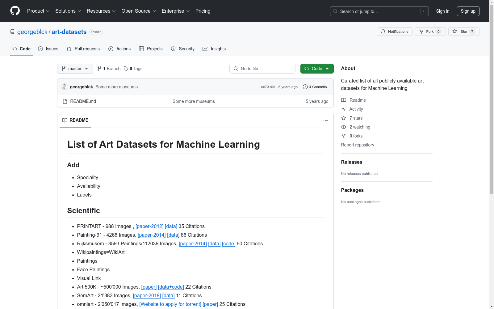Viewport: 494px width, 309px height.
Task: Click the README.md file icon
Action: (x=65, y=101)
